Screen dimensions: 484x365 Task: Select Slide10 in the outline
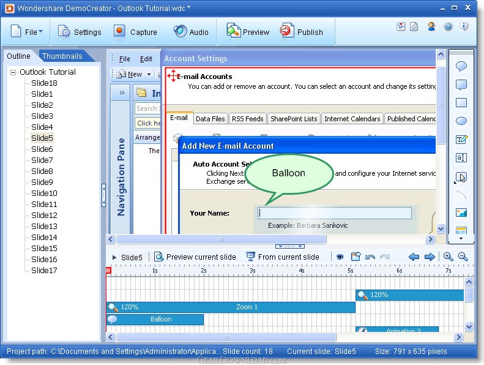[44, 193]
